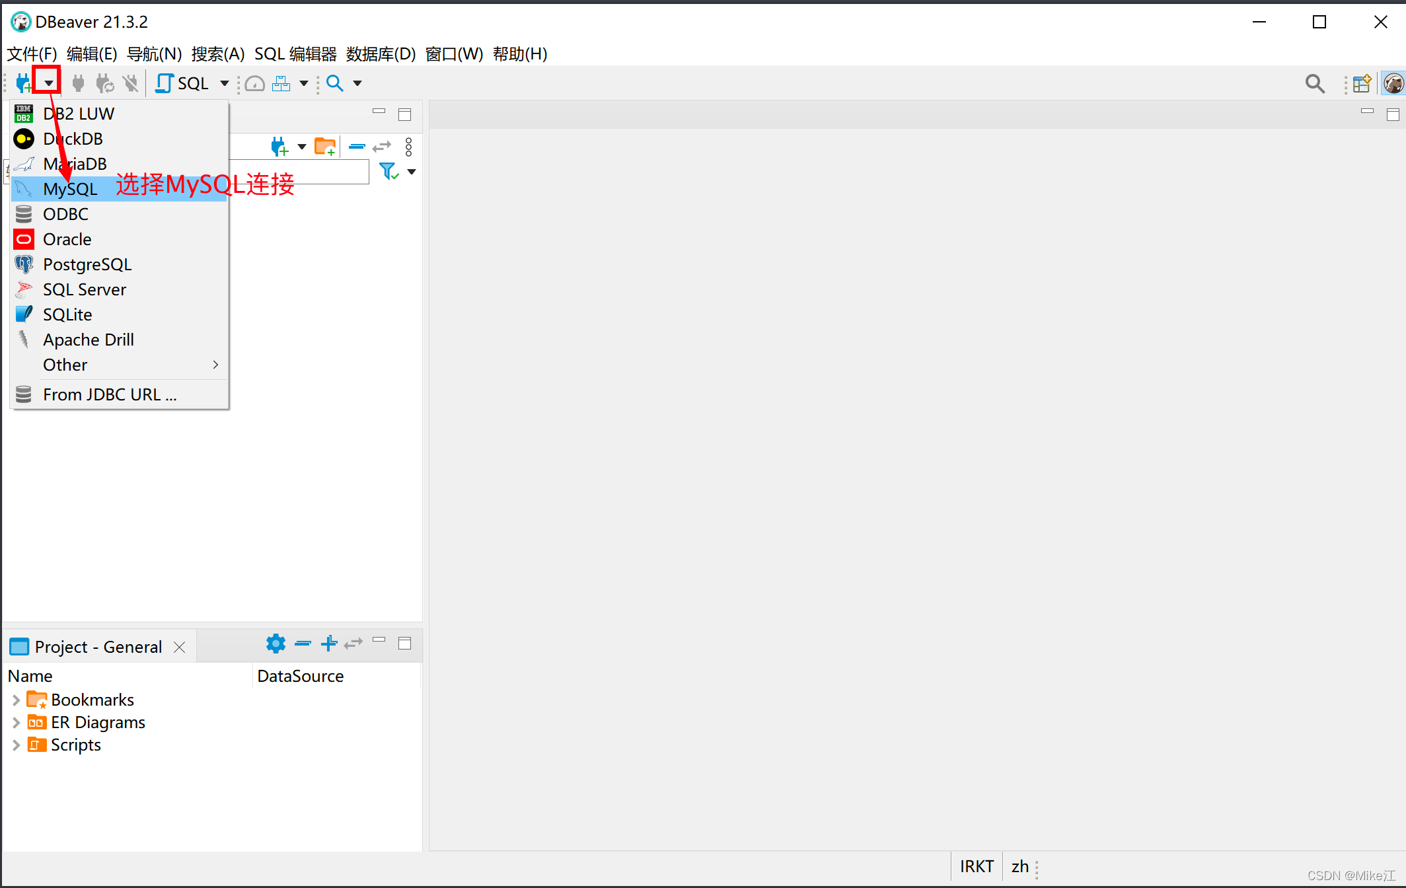
Task: Click the zh locale in status bar
Action: tap(1020, 866)
